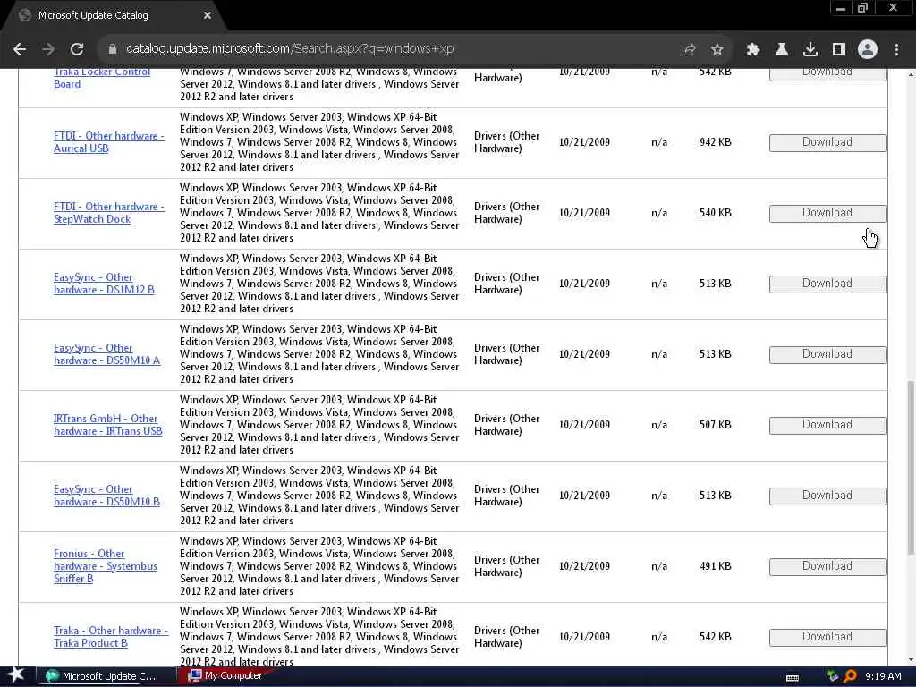This screenshot has height=687, width=916.
Task: Click the keyboard icon in system tray
Action: [793, 677]
